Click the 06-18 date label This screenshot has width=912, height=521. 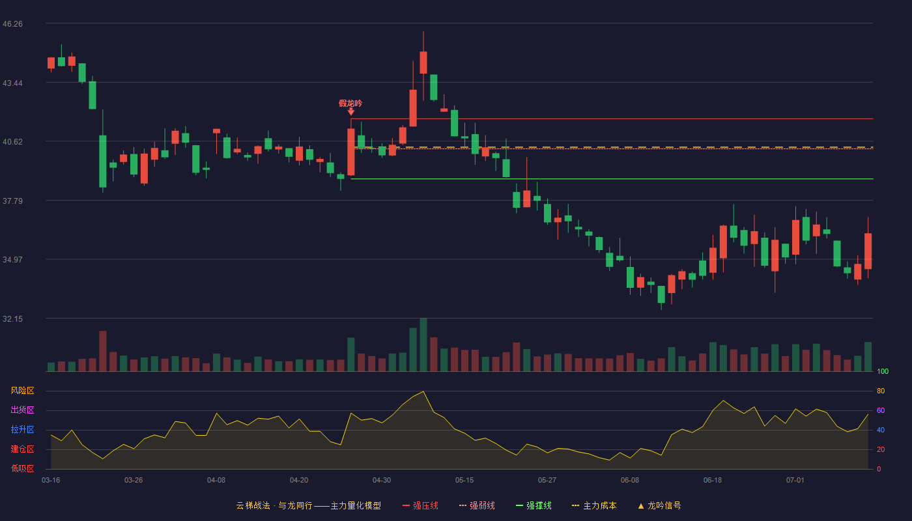tap(713, 480)
